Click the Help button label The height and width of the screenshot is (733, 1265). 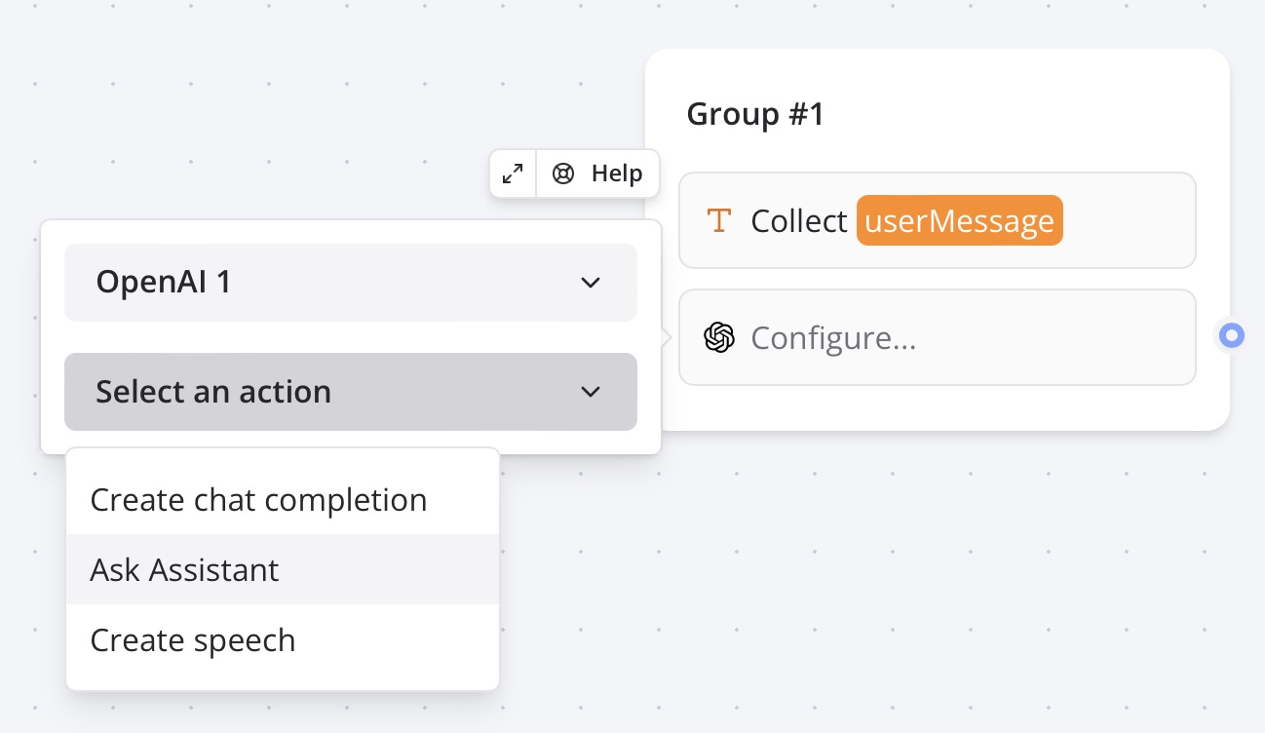[617, 174]
